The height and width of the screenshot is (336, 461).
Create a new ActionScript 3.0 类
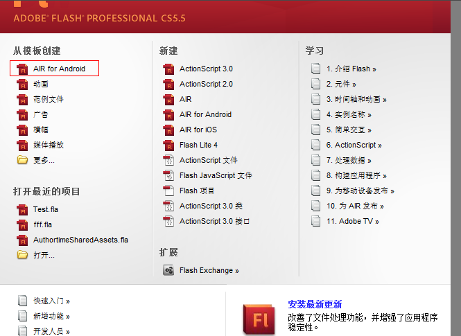(211, 206)
